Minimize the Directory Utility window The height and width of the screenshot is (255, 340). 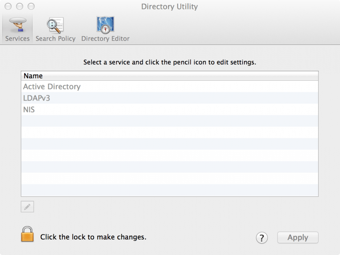point(20,6)
